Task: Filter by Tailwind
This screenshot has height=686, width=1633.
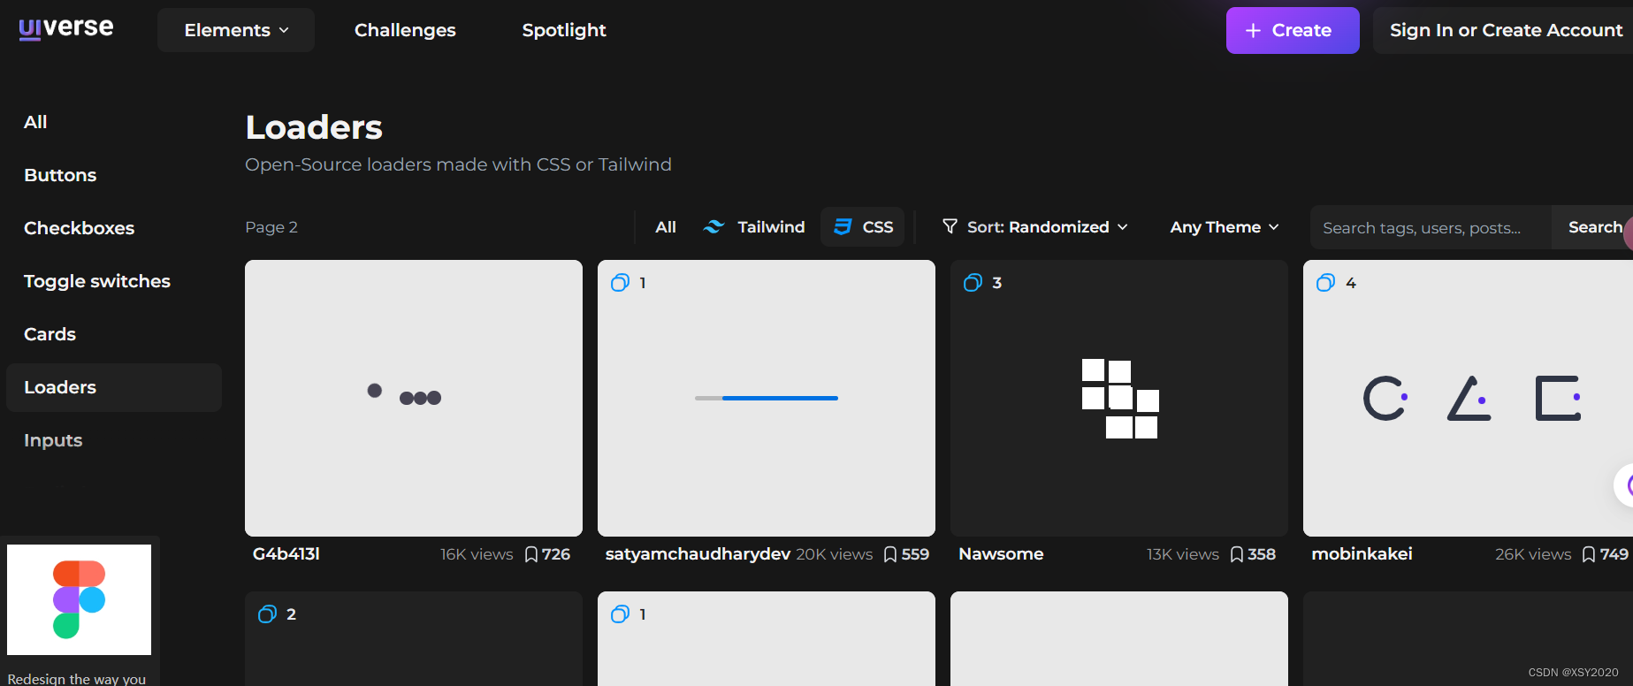Action: click(754, 227)
